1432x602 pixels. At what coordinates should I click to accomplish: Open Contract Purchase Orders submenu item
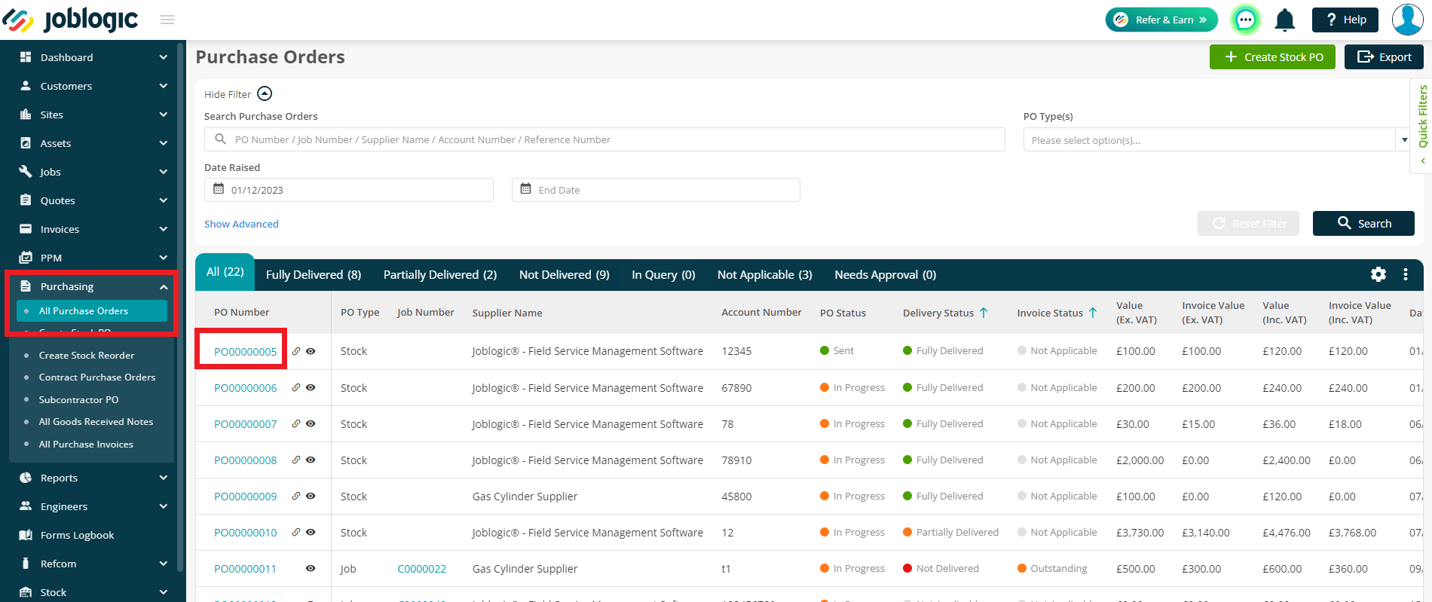click(x=97, y=377)
